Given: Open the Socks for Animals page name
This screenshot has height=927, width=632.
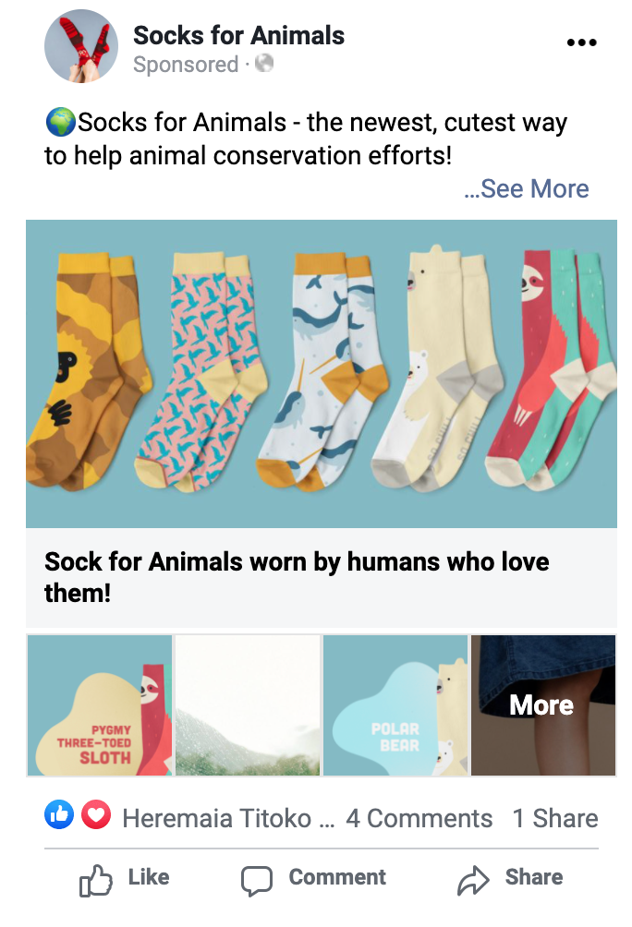Looking at the screenshot, I should 238,36.
